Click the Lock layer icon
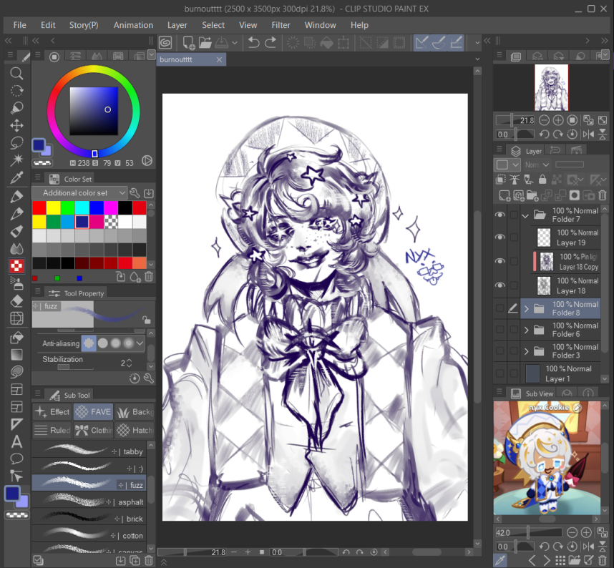Viewport: 614px width, 568px height. [542, 180]
